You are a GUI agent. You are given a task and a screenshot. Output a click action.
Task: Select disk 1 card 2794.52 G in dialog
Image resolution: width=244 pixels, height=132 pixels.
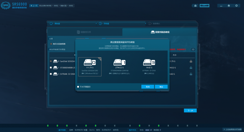tap(120, 67)
